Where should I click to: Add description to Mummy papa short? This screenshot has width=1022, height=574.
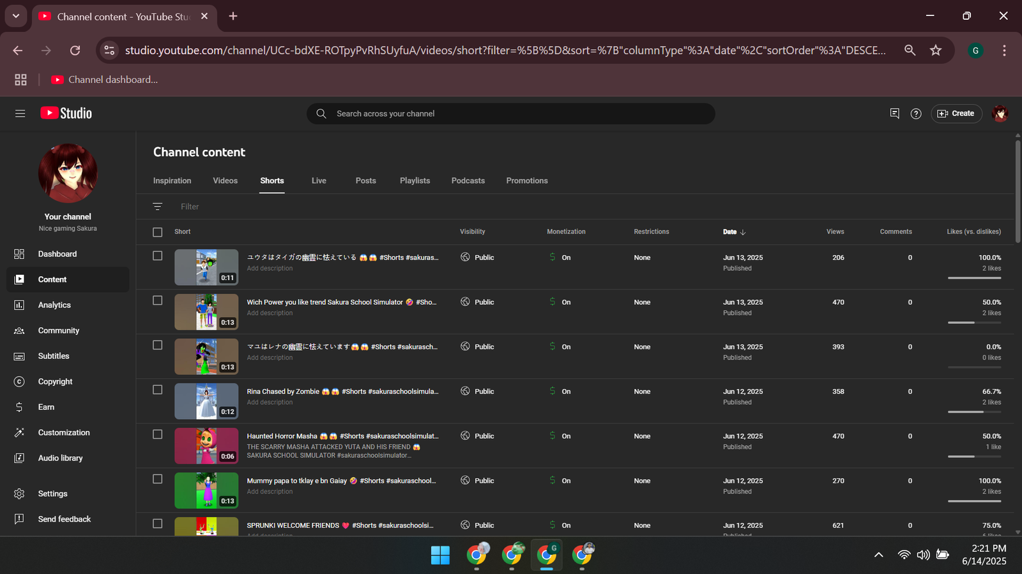270,492
